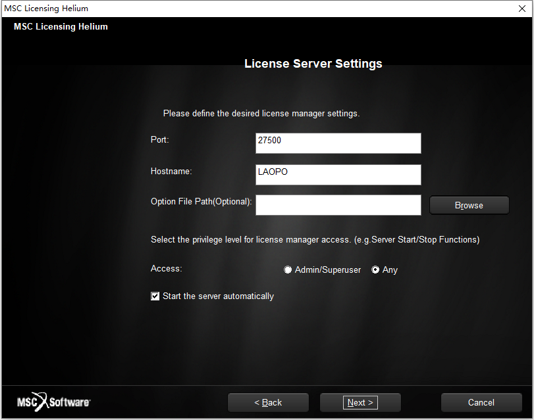Screen dimensions: 534x420
Task: Cancel the license server setup
Action: click(x=481, y=403)
